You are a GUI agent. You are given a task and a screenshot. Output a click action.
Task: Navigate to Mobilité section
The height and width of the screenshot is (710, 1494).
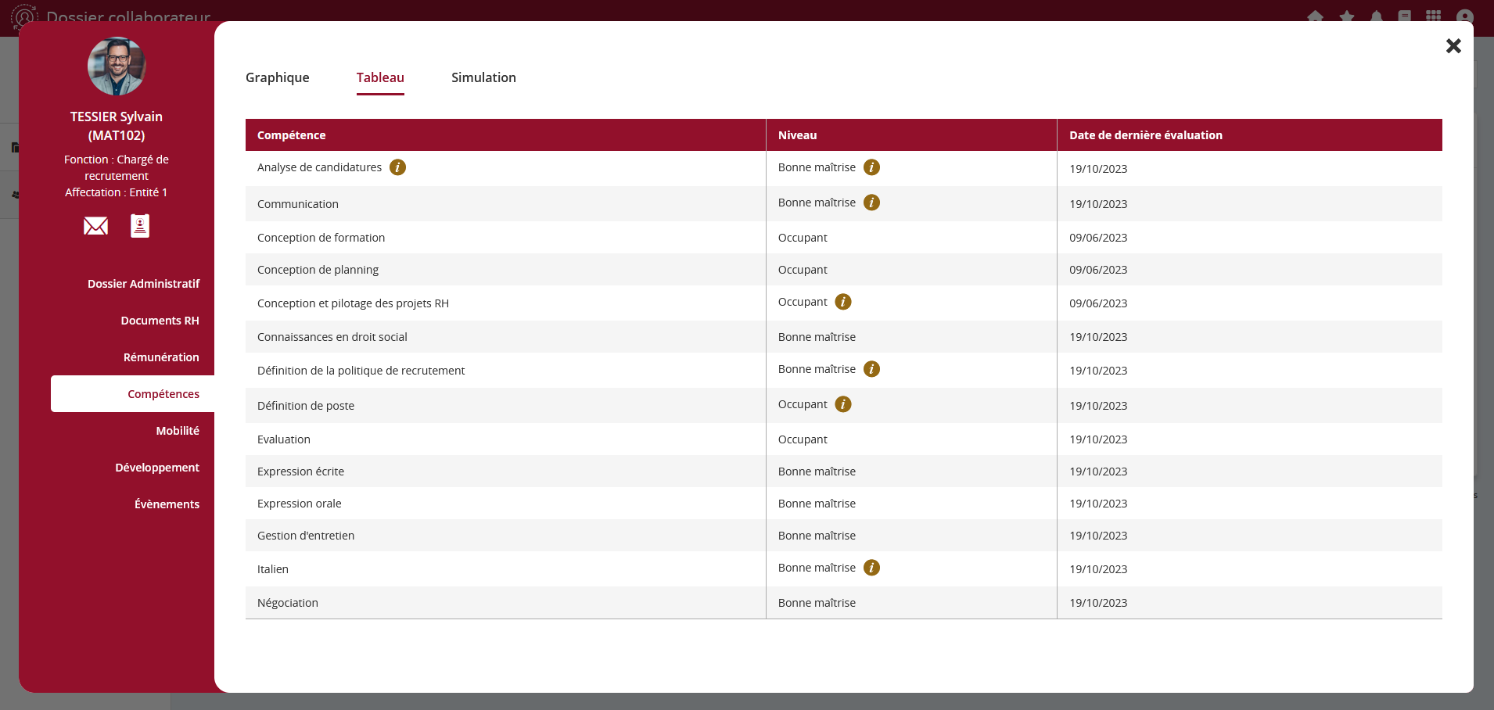tap(178, 431)
